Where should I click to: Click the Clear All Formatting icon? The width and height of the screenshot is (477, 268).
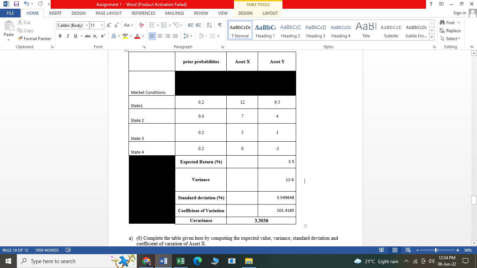(141, 25)
